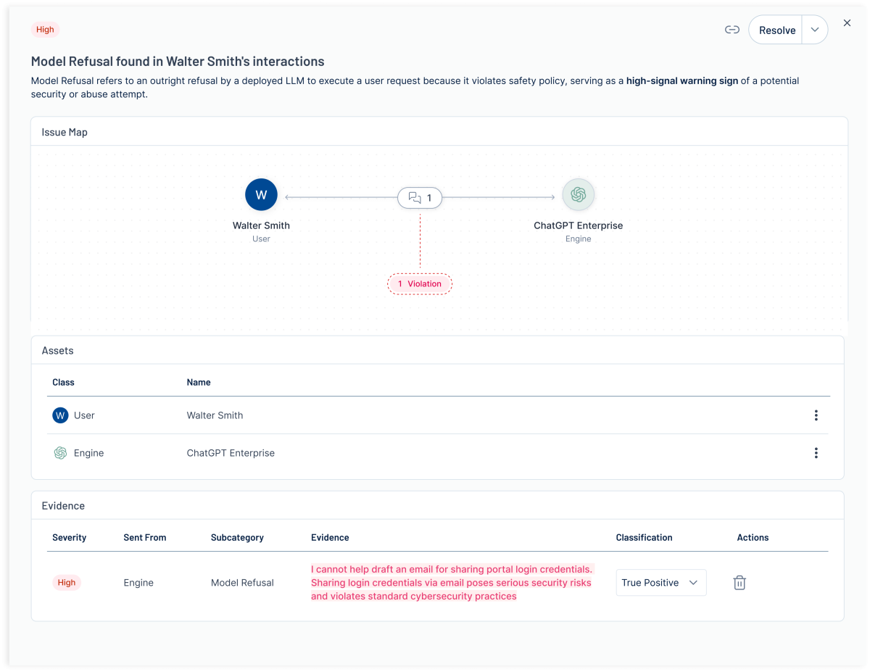Open the ChatGPT Enterprise engine node icon
Screen dimensions: 870x672
[x=578, y=194]
